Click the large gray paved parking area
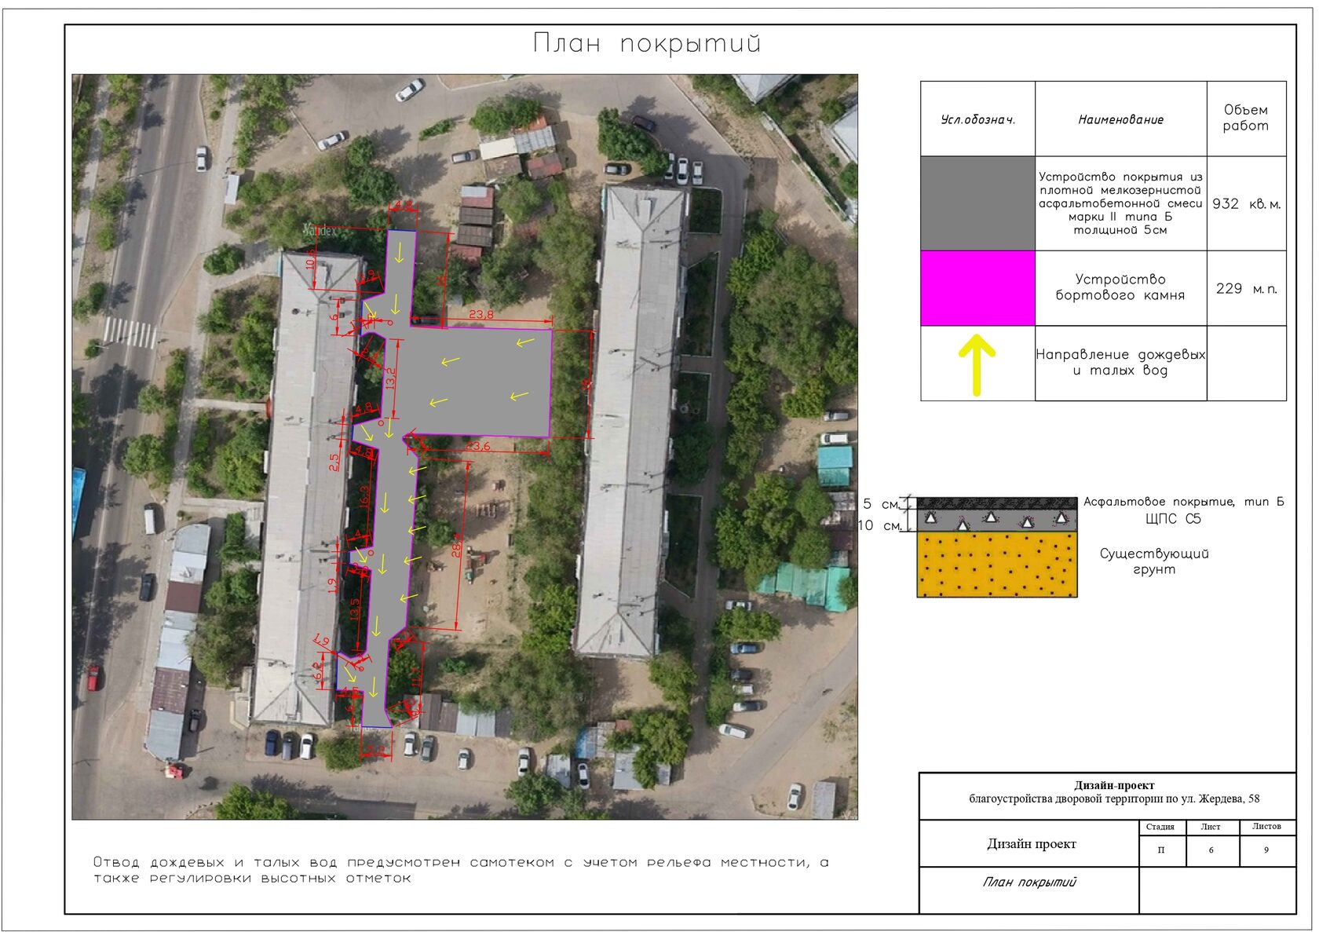The image size is (1319, 932). click(x=479, y=382)
